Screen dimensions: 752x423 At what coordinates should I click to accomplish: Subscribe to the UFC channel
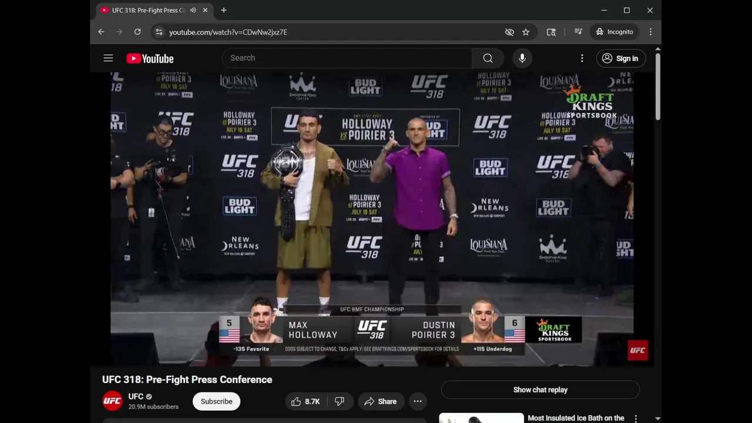[x=216, y=401]
